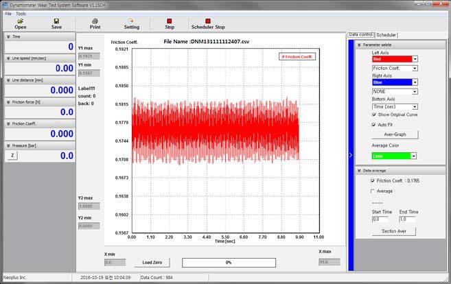The image size is (451, 284).
Task: Switch to the Scheduler tab
Action: [x=386, y=34]
